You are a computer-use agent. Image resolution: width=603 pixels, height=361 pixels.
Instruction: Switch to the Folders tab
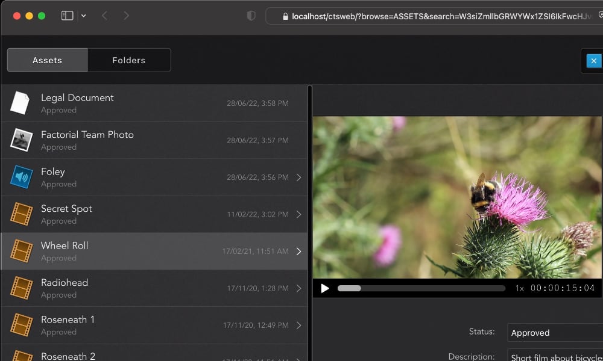(x=129, y=60)
